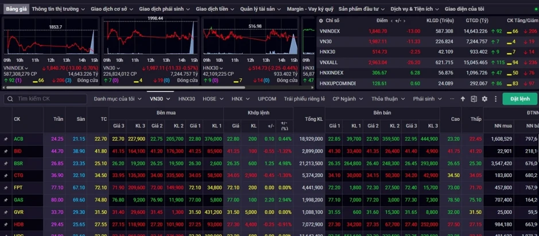Pin toggle for the ACB row
This screenshot has width=539, height=236.
[6, 139]
